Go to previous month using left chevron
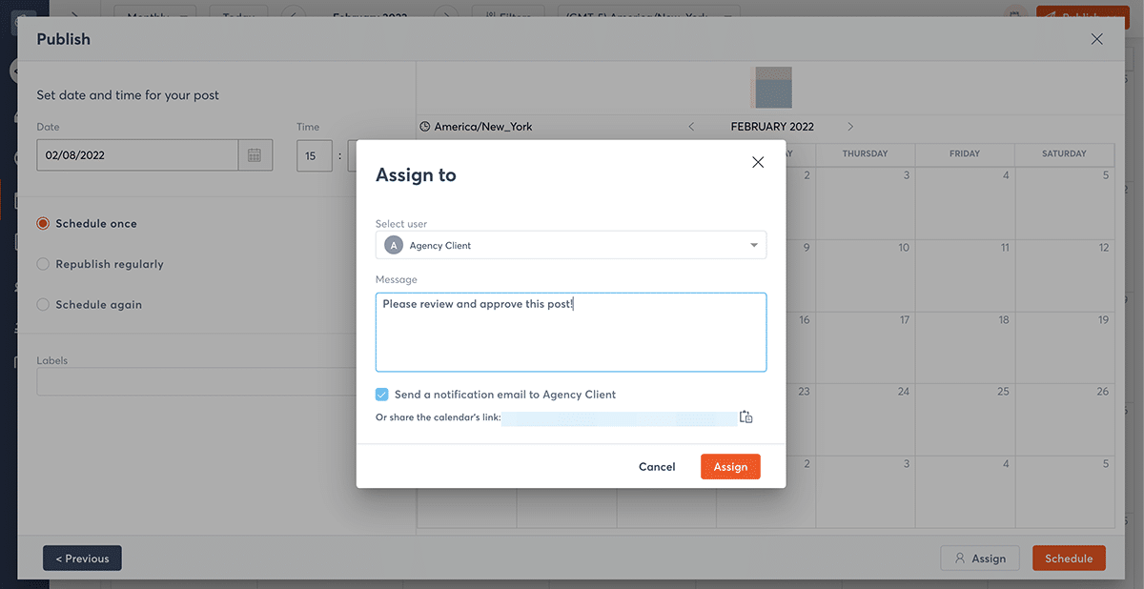 tap(692, 127)
